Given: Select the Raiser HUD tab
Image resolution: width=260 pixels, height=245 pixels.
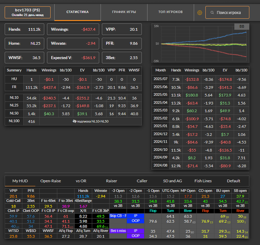Looking at the screenshot, I should (x=111, y=181).
